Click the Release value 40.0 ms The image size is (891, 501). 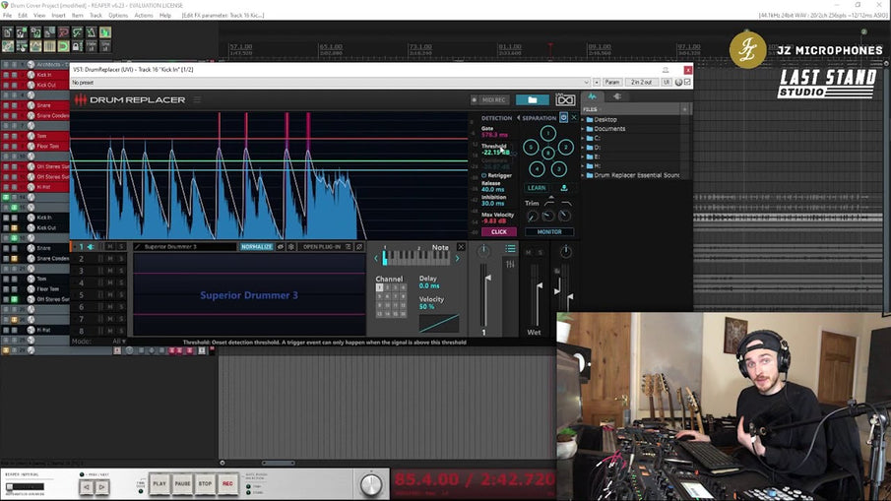[492, 190]
